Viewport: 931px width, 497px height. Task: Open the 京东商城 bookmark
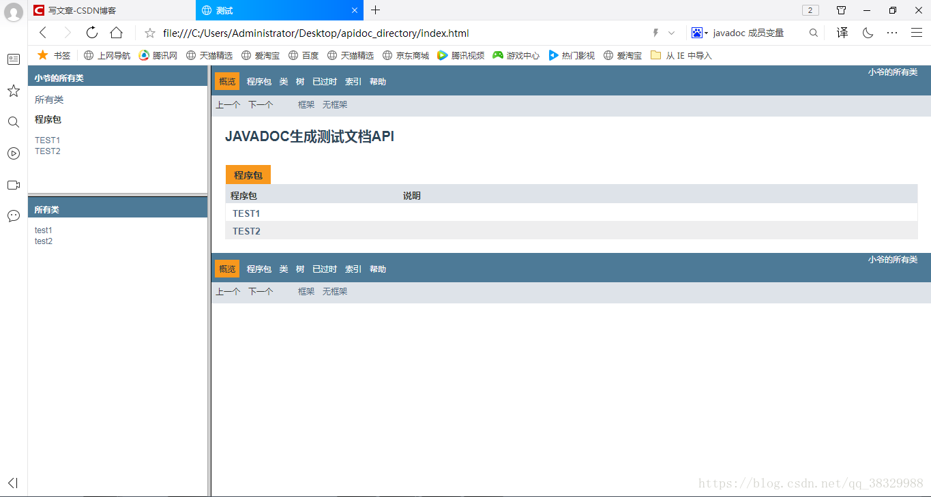coord(406,55)
